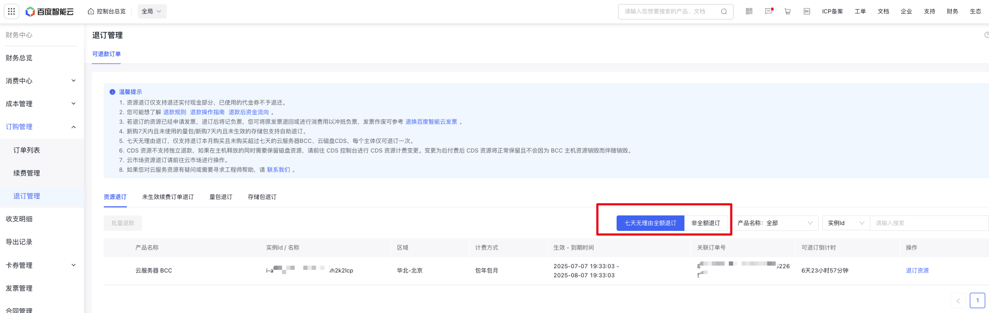Viewport: 989px width, 313px height.
Task: Switch to the 未生效续费订单退订 tab
Action: tap(168, 197)
